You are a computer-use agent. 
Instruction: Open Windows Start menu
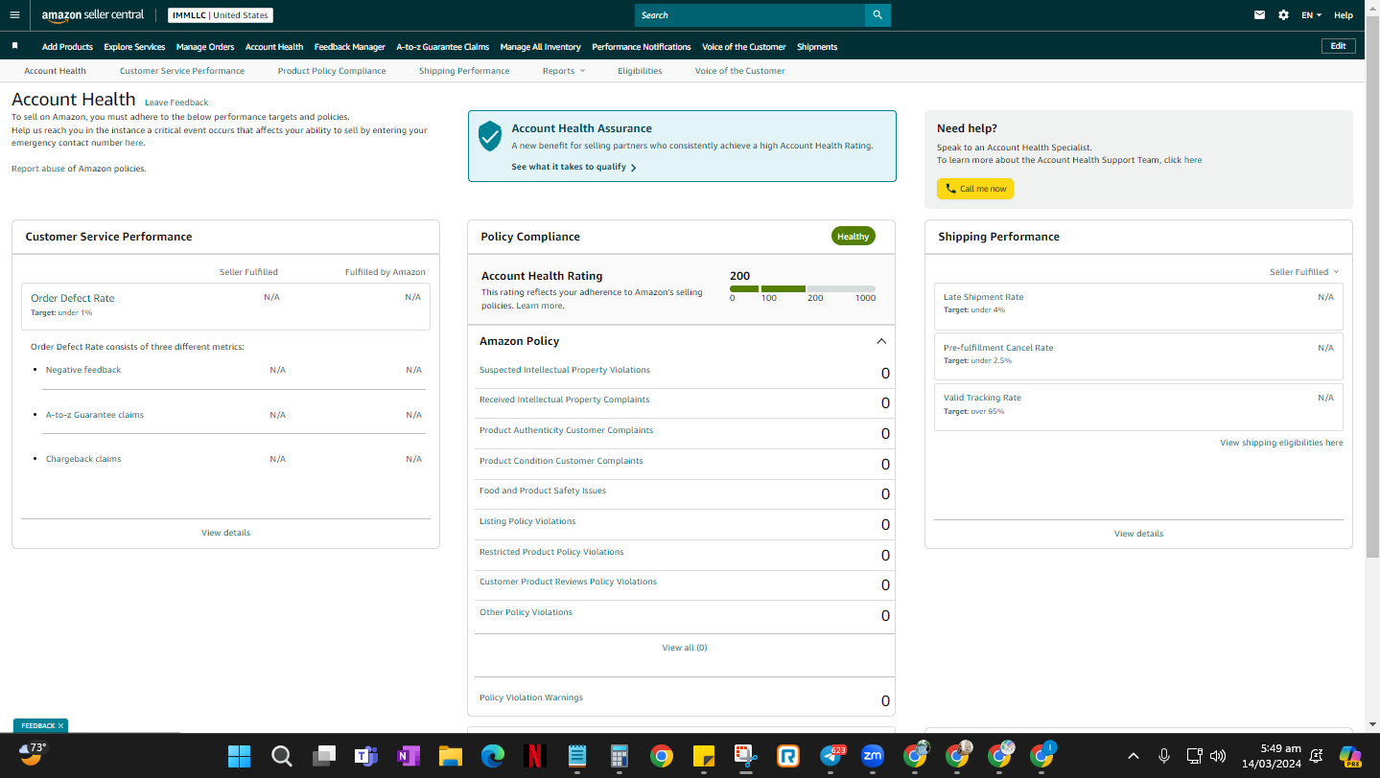[239, 756]
